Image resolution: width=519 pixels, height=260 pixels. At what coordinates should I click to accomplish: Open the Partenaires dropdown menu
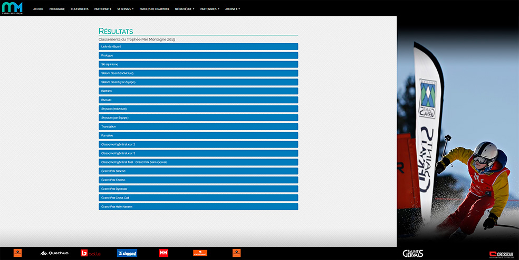[x=209, y=9]
